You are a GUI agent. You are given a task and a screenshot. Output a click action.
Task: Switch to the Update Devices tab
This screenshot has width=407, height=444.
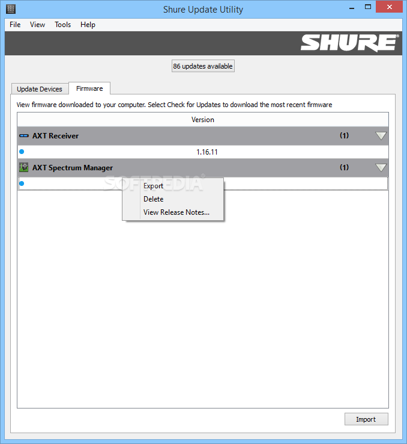40,89
